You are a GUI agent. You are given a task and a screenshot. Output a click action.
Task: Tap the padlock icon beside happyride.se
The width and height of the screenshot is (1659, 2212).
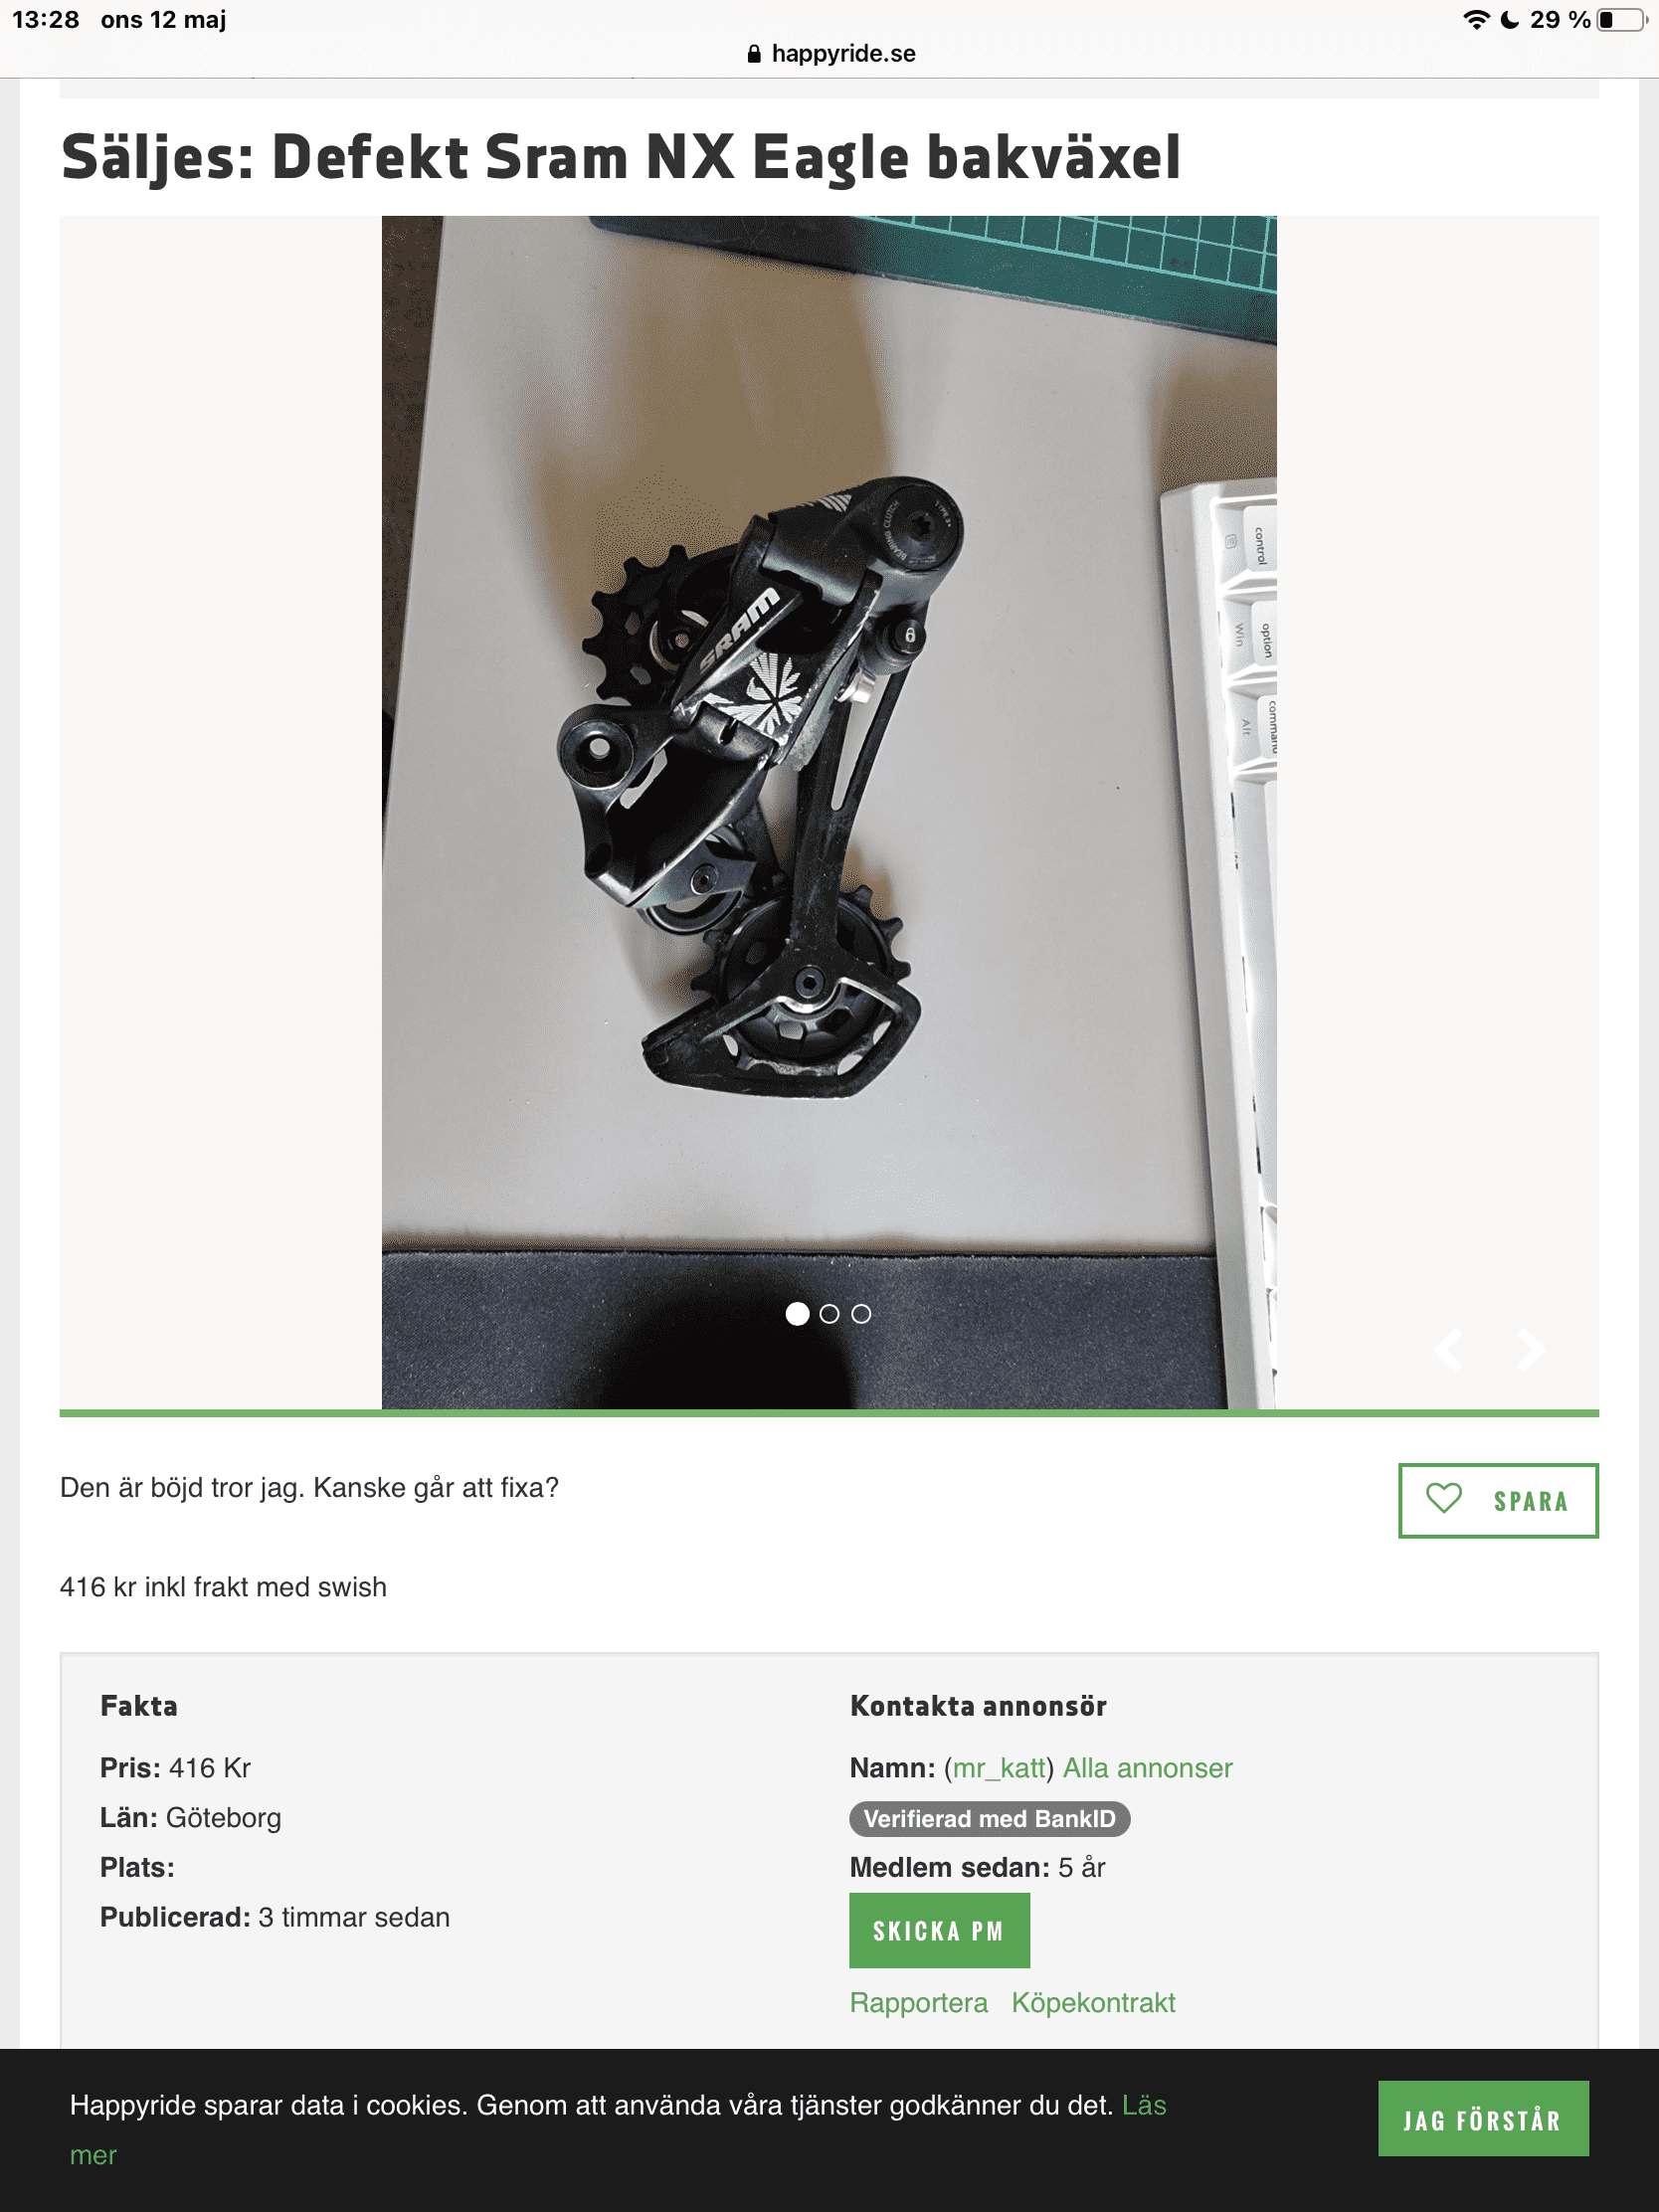(x=754, y=54)
